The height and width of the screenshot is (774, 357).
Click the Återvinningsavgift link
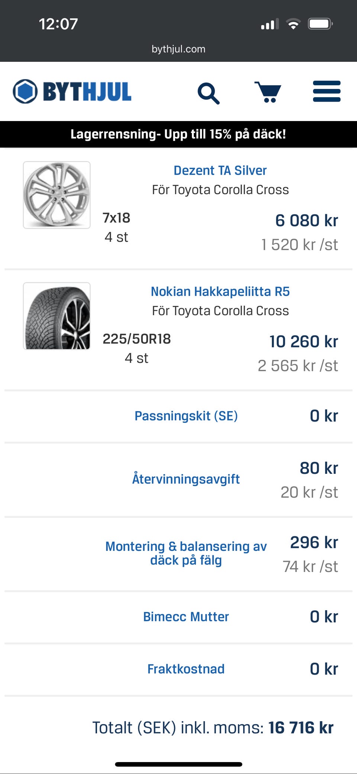186,479
